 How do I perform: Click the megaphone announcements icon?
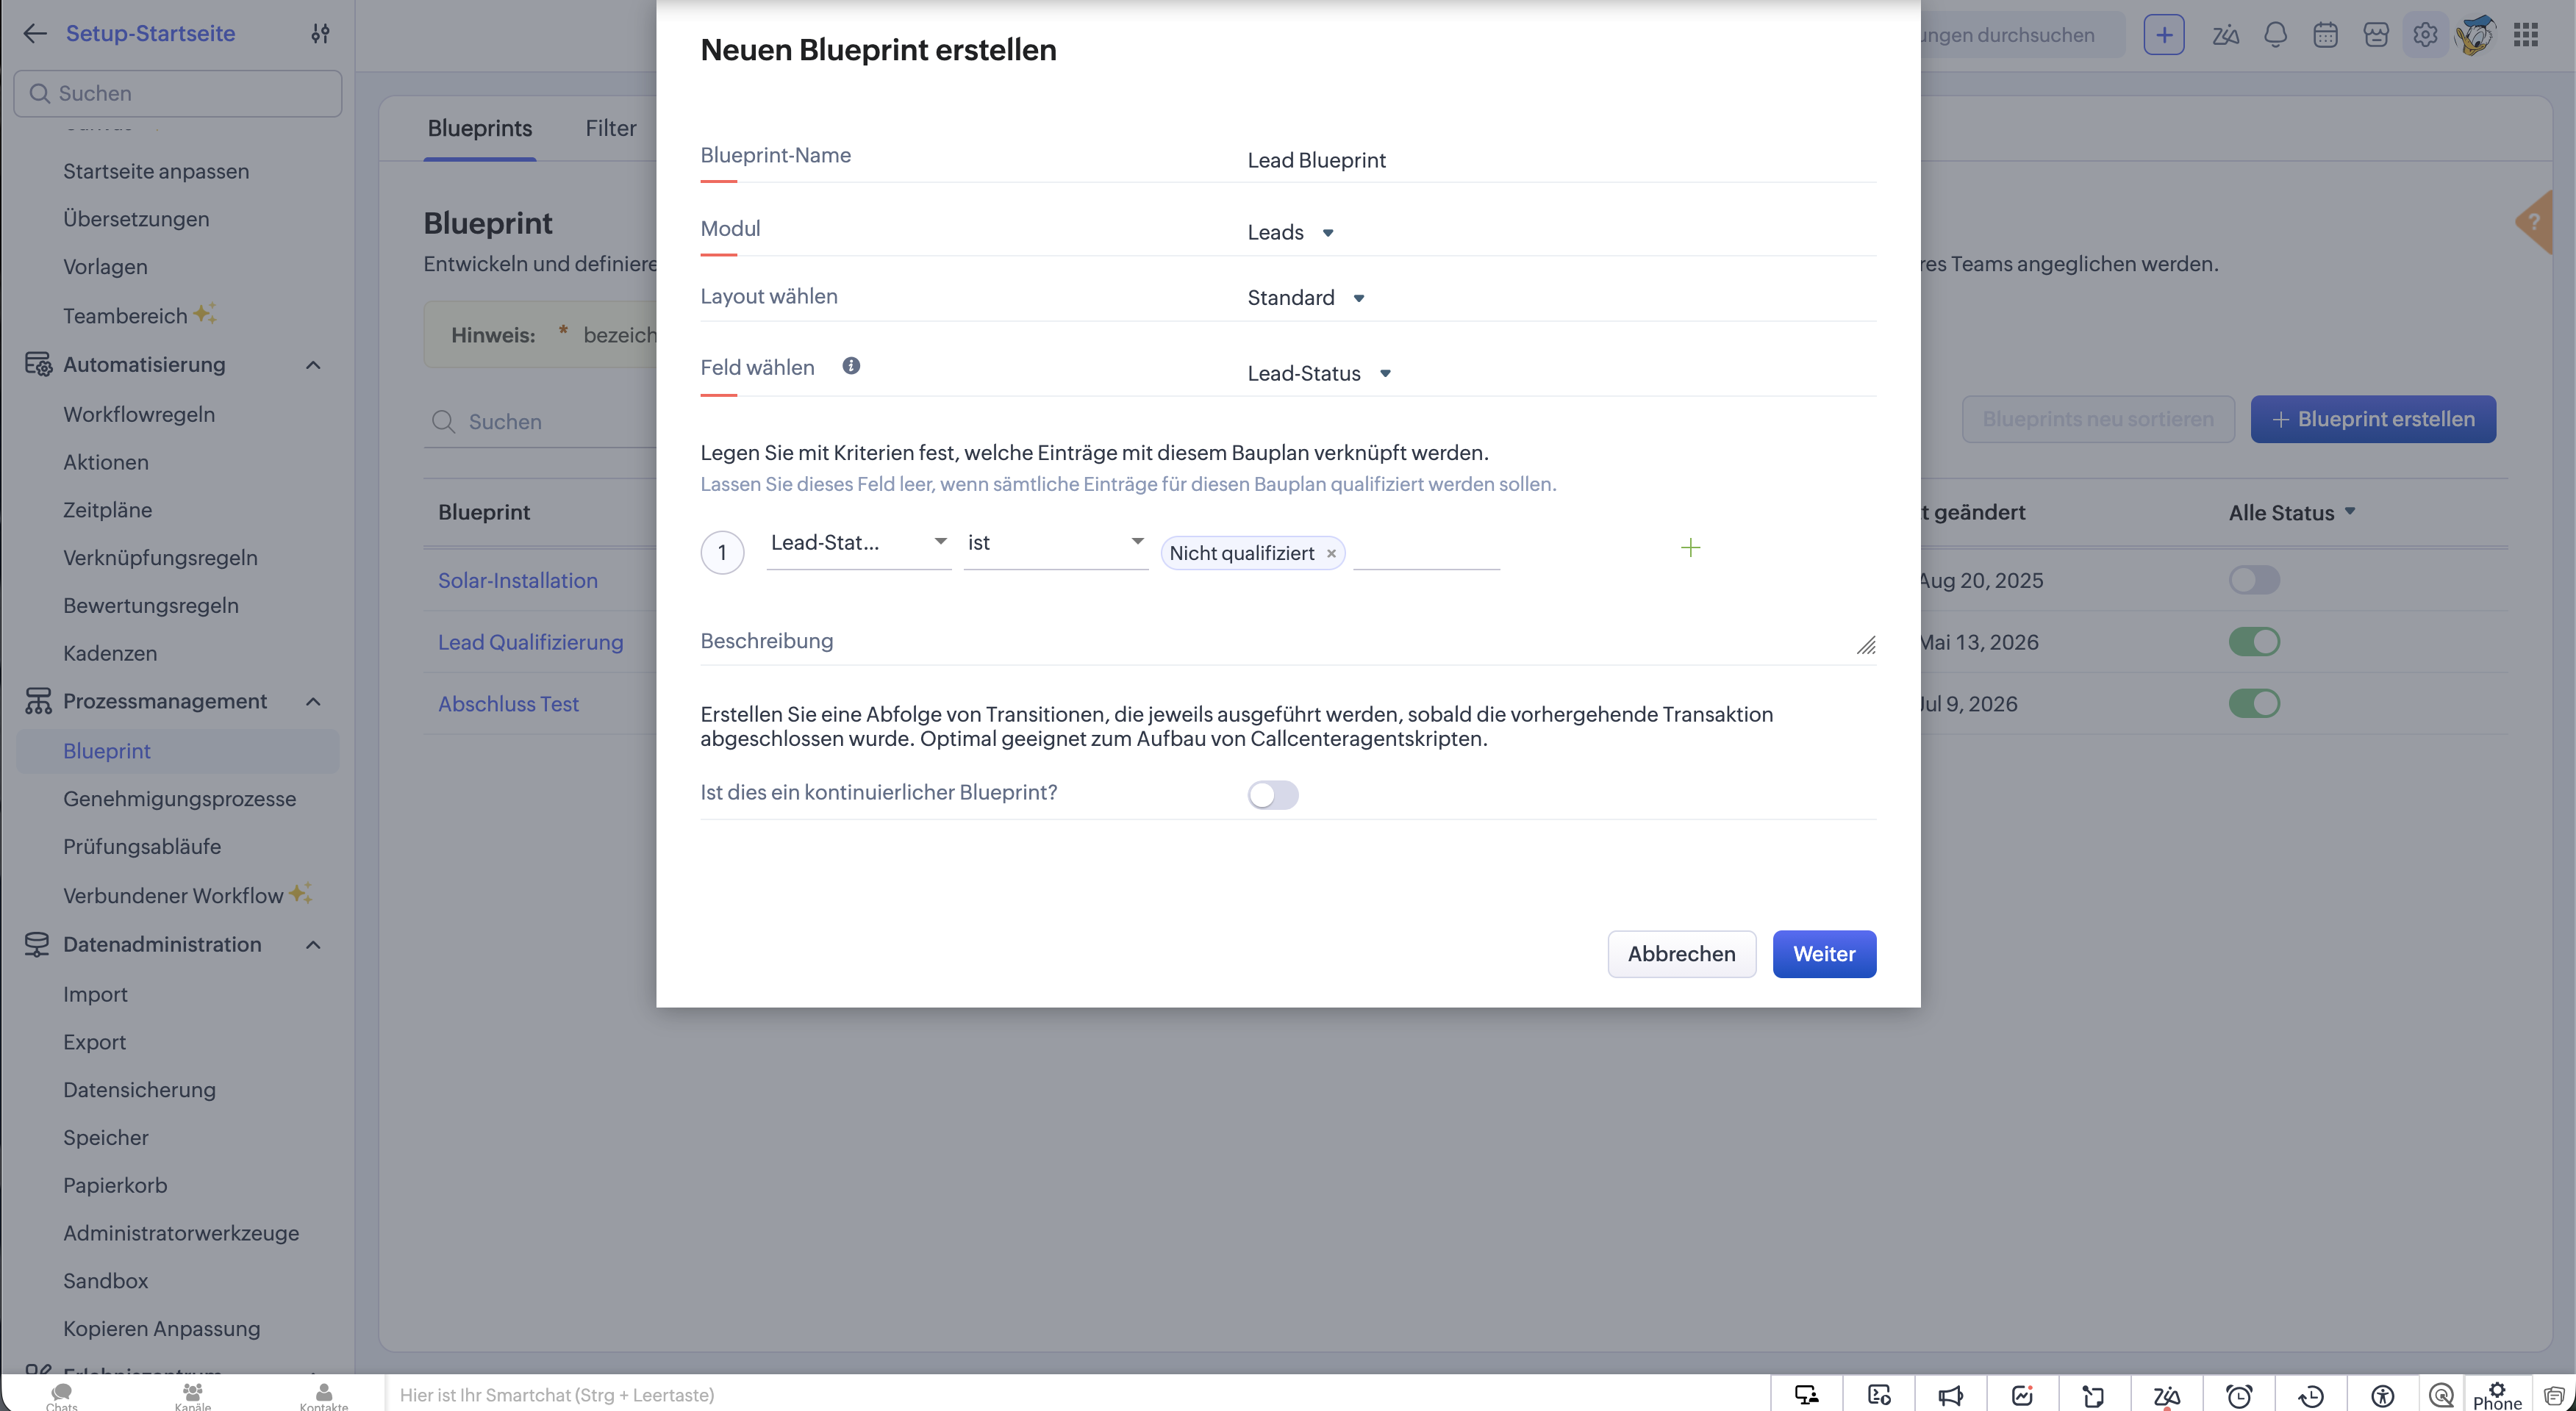point(1951,1395)
